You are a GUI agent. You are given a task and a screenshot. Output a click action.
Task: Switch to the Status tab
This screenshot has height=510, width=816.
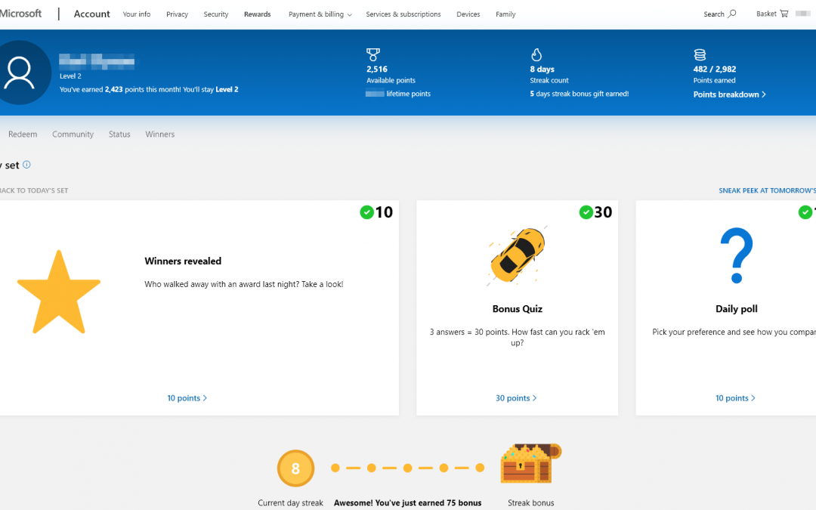(119, 134)
